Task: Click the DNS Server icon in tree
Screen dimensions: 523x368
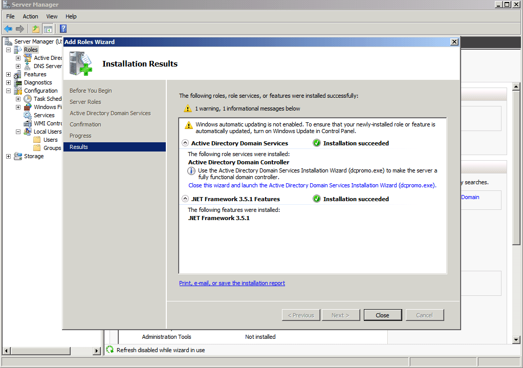Action: tap(28, 66)
